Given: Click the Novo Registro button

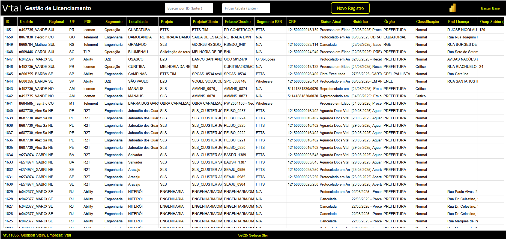Looking at the screenshot, I should [x=350, y=8].
